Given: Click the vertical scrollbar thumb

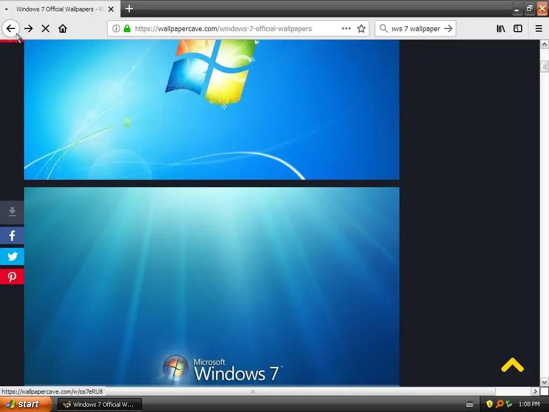Looking at the screenshot, I should [544, 66].
